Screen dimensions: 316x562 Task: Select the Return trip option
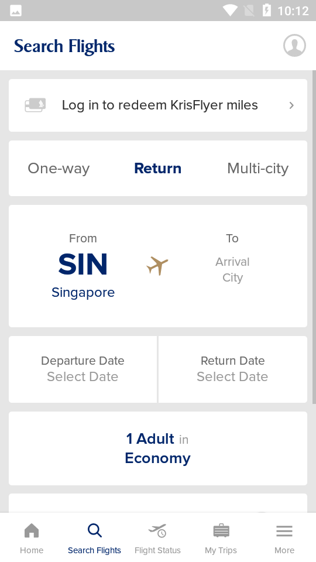click(157, 168)
